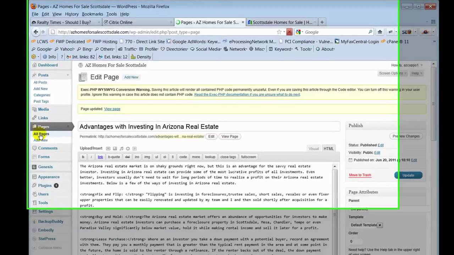Open All Pages in sidebar
Viewport: 454px width, 255px height.
tap(41, 134)
